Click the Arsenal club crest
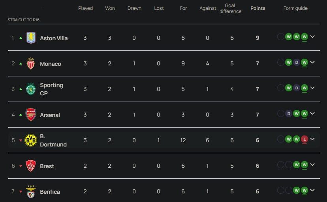Image resolution: width=327 pixels, height=202 pixels. 31,115
